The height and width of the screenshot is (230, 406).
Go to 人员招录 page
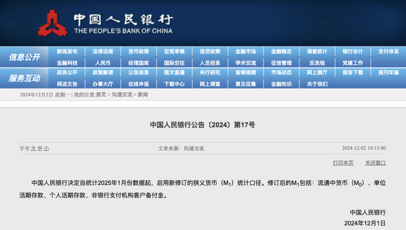coord(210,63)
